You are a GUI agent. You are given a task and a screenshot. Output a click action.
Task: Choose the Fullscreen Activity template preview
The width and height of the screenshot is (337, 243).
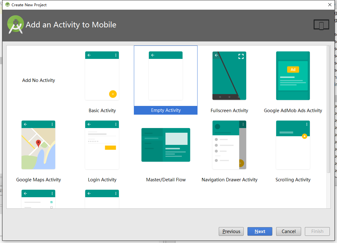pos(229,76)
